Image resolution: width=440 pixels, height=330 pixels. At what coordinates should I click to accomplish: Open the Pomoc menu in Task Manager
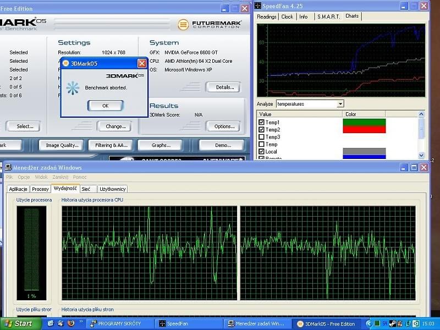80,177
